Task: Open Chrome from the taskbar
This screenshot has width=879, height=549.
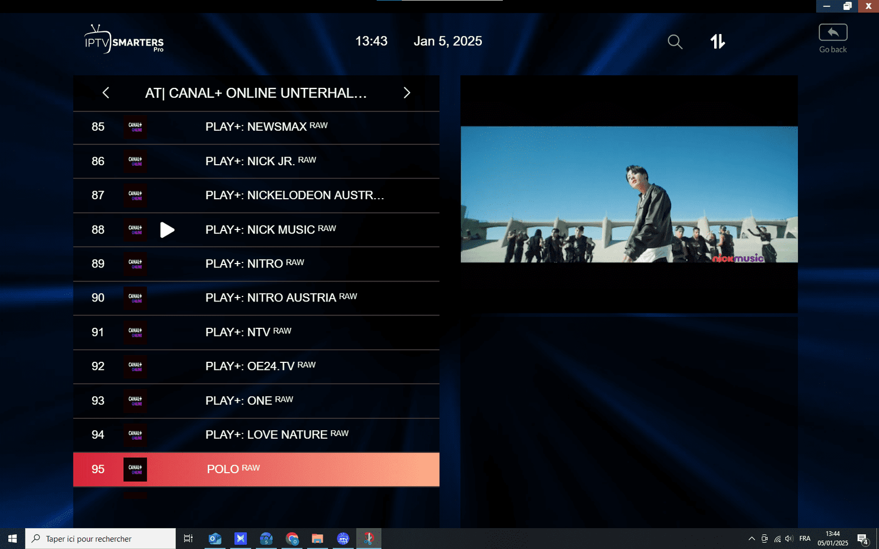Action: pos(292,539)
